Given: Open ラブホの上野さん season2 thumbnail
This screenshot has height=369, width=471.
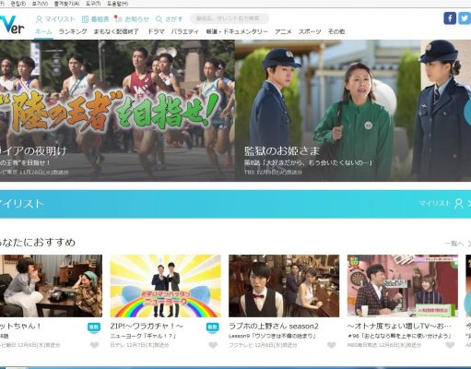Looking at the screenshot, I should click(284, 286).
